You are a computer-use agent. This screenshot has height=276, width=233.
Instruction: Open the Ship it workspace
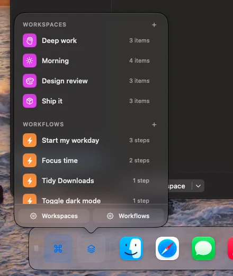click(91, 101)
